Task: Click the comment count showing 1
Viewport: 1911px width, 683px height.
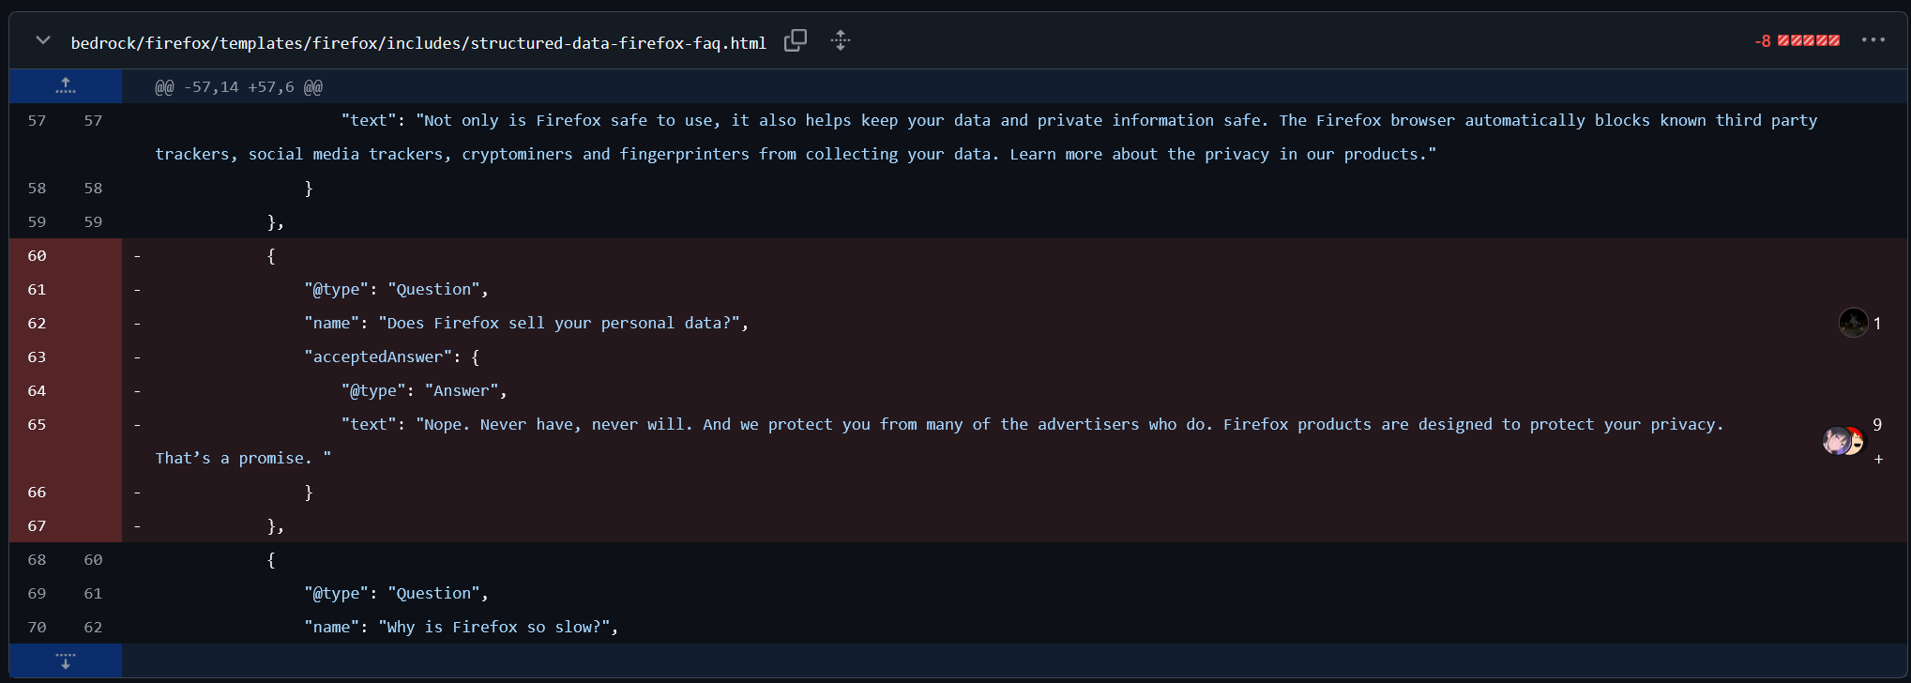Action: tap(1876, 323)
